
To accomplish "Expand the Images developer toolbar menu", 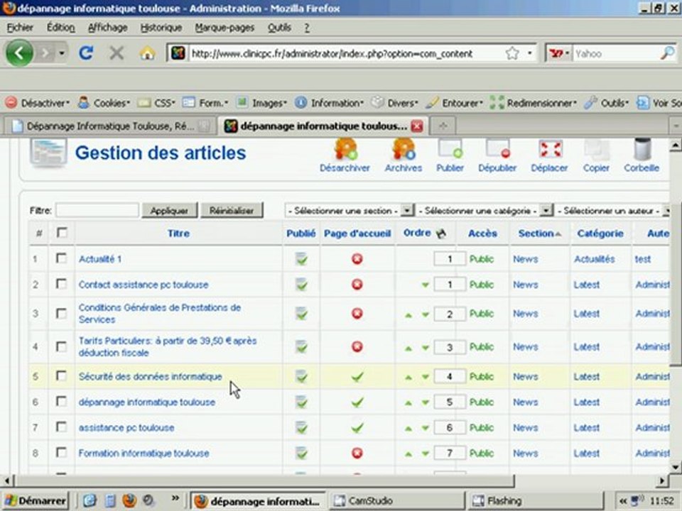I will [261, 103].
